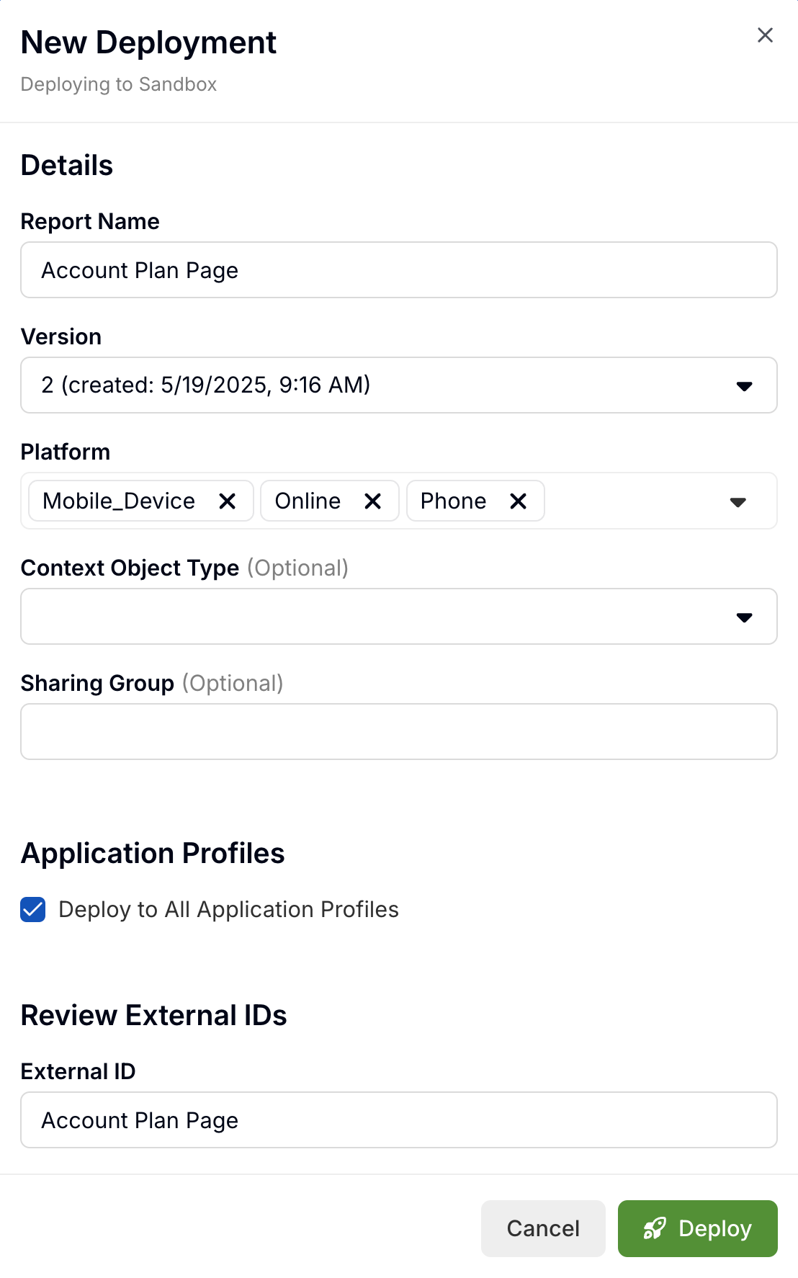Click the Context Object Type caret arrow
The height and width of the screenshot is (1278, 798).
coord(744,617)
